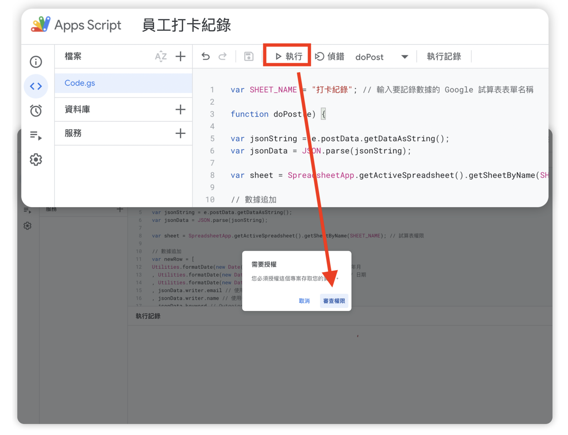Add a library with 資料庫 plus button
This screenshot has width=568, height=435.
(x=181, y=109)
